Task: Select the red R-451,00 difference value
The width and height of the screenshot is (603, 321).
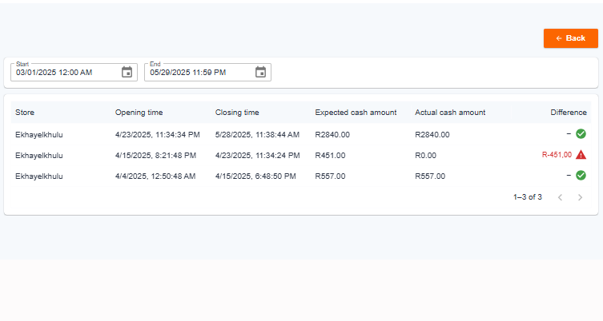Action: click(557, 155)
